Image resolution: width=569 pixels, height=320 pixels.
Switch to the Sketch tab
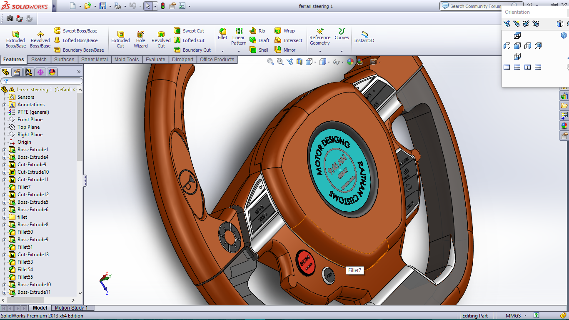[x=39, y=60]
